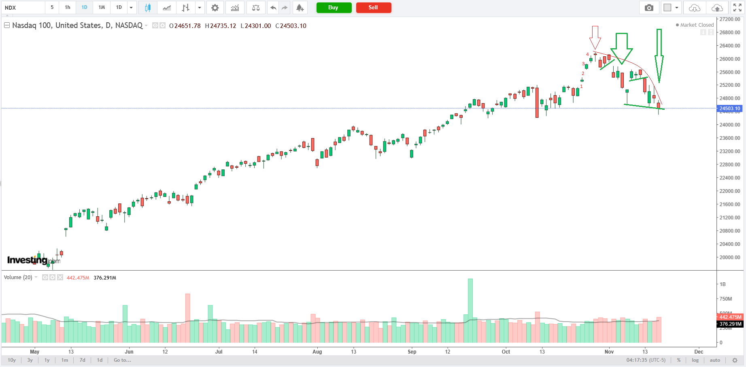Choose the 1y date range
The height and width of the screenshot is (367, 746).
47,360
